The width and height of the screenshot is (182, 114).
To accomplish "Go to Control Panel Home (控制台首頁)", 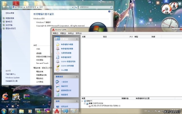I will [10, 13].
